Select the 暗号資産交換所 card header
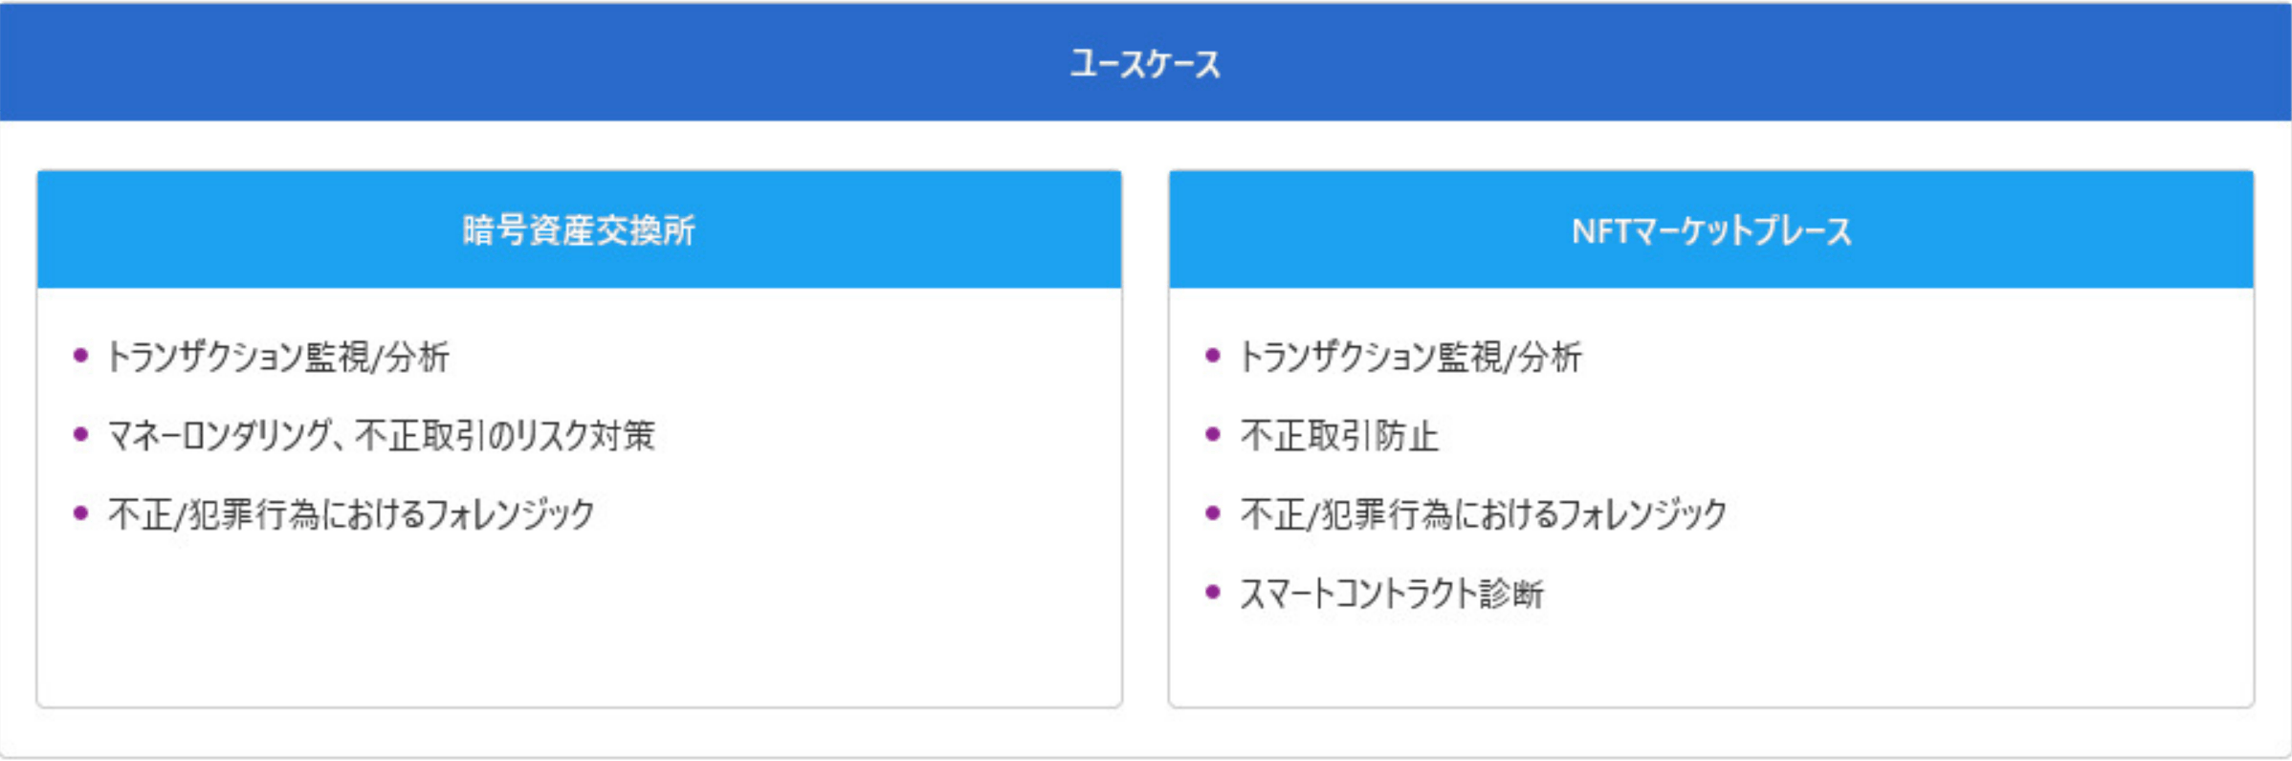The width and height of the screenshot is (2292, 761). [579, 230]
